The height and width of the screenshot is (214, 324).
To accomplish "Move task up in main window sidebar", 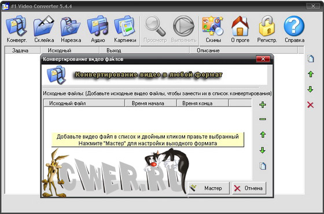I will pos(311,74).
